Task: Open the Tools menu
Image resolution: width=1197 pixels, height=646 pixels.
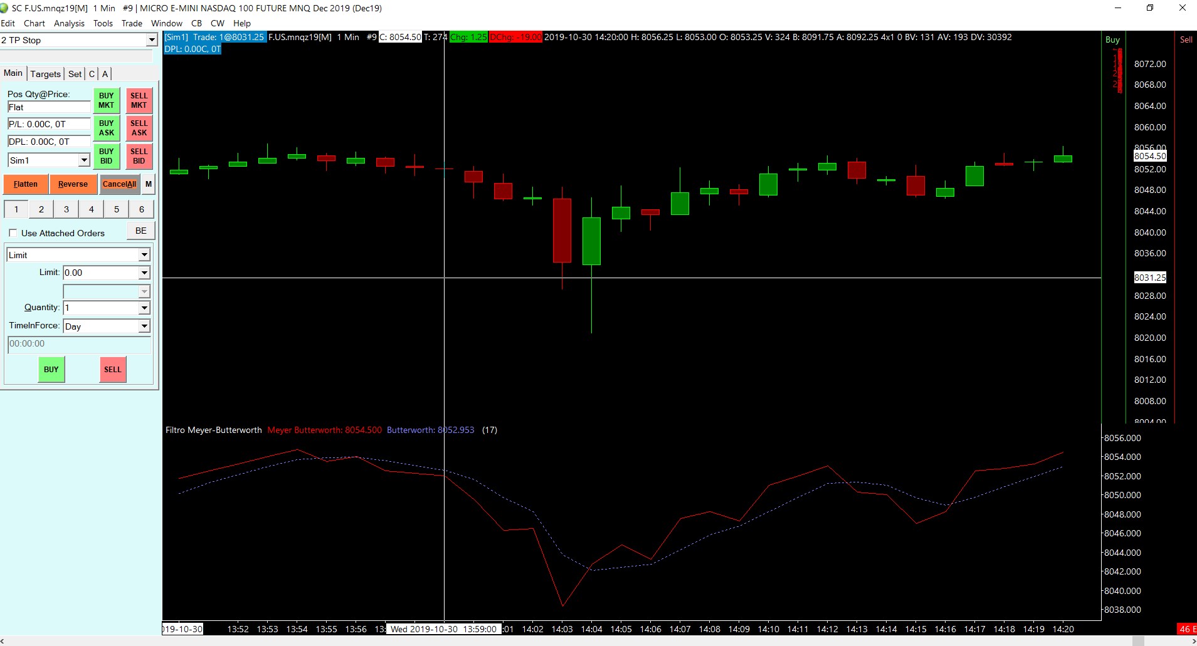Action: [x=103, y=23]
